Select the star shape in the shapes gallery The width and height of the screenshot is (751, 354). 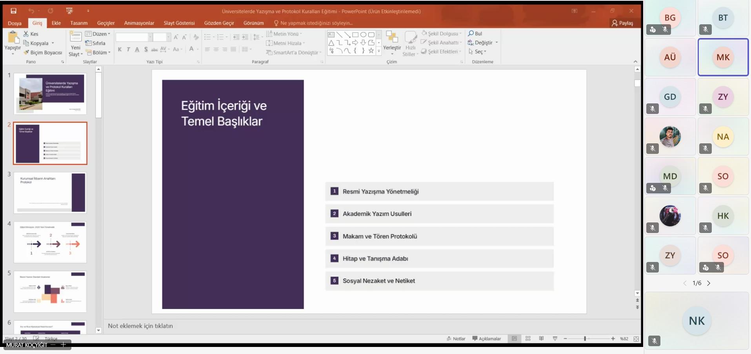coord(371,51)
